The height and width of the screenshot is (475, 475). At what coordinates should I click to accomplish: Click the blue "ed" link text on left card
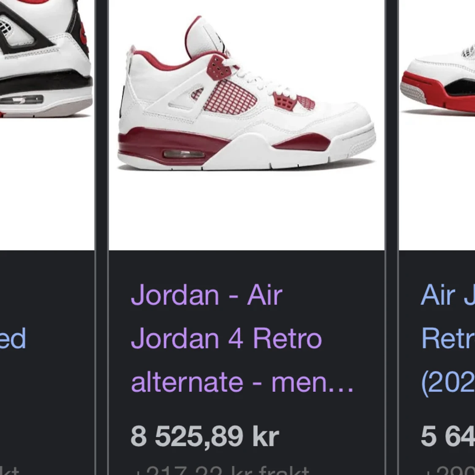pos(13,338)
